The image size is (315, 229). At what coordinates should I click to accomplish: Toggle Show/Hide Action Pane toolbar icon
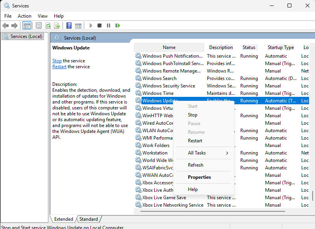tap(78, 25)
